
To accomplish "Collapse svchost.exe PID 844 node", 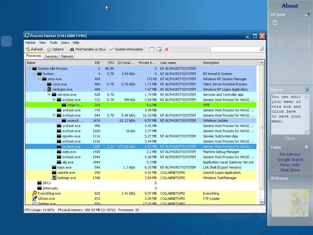I will 54,115.
